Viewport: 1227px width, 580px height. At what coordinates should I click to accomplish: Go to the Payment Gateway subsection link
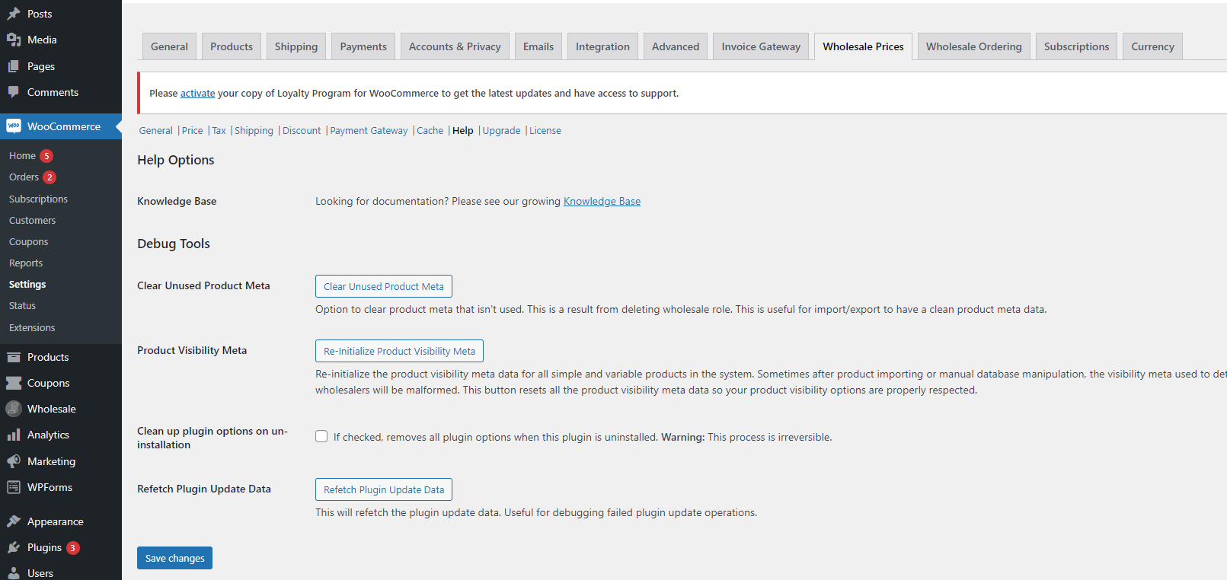pyautogui.click(x=369, y=130)
